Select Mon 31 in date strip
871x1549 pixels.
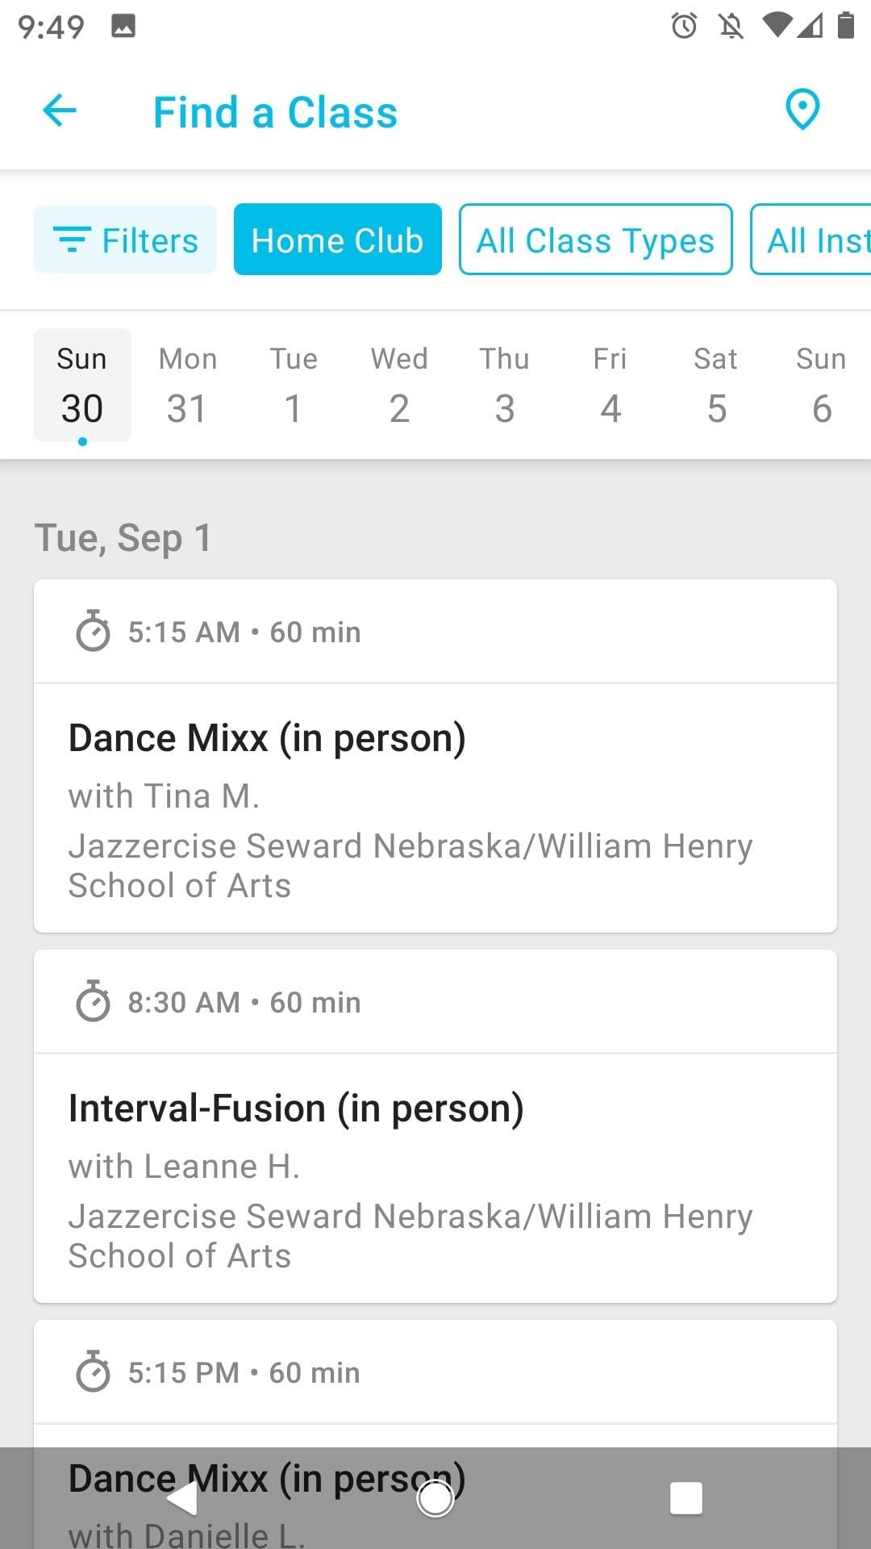coord(187,386)
